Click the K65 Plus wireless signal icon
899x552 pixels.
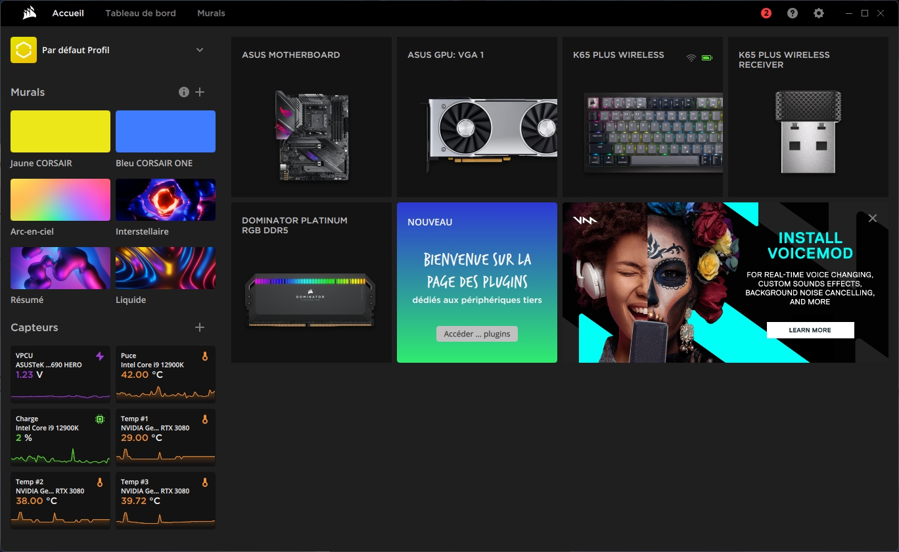coord(691,58)
